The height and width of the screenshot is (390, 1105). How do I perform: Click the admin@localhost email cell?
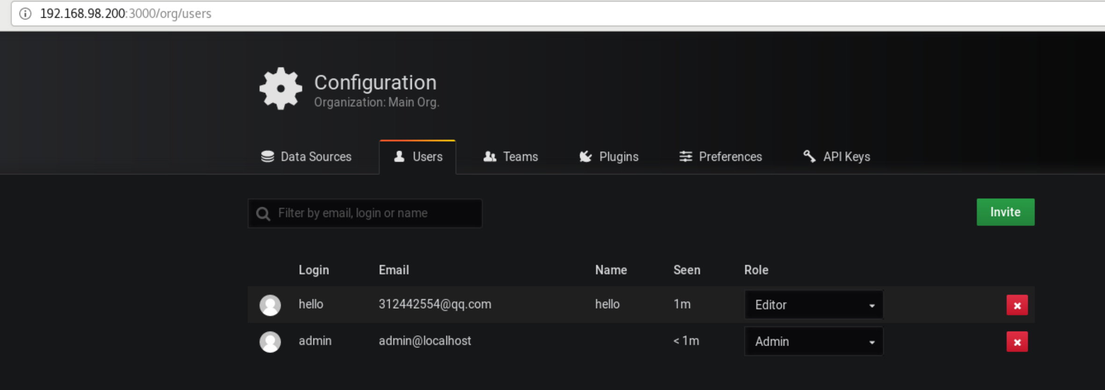pyautogui.click(x=425, y=341)
